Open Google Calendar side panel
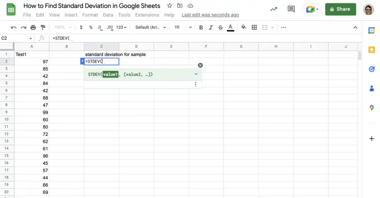The width and height of the screenshot is (380, 198). 372,31
